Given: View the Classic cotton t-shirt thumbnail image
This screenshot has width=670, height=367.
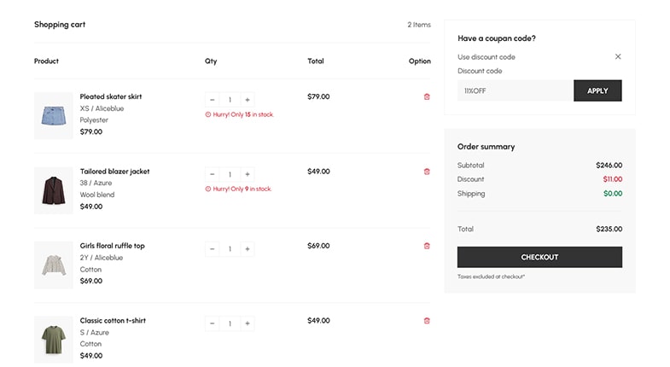Looking at the screenshot, I should 54,340.
